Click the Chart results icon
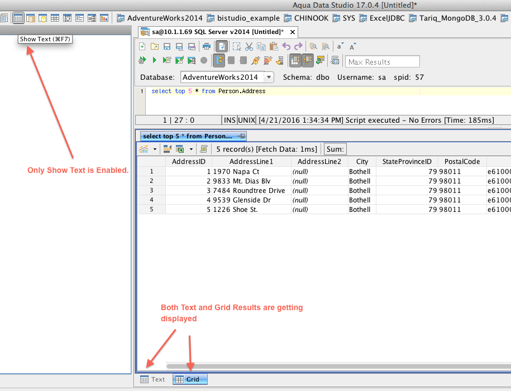This screenshot has height=391, width=511. (x=144, y=149)
